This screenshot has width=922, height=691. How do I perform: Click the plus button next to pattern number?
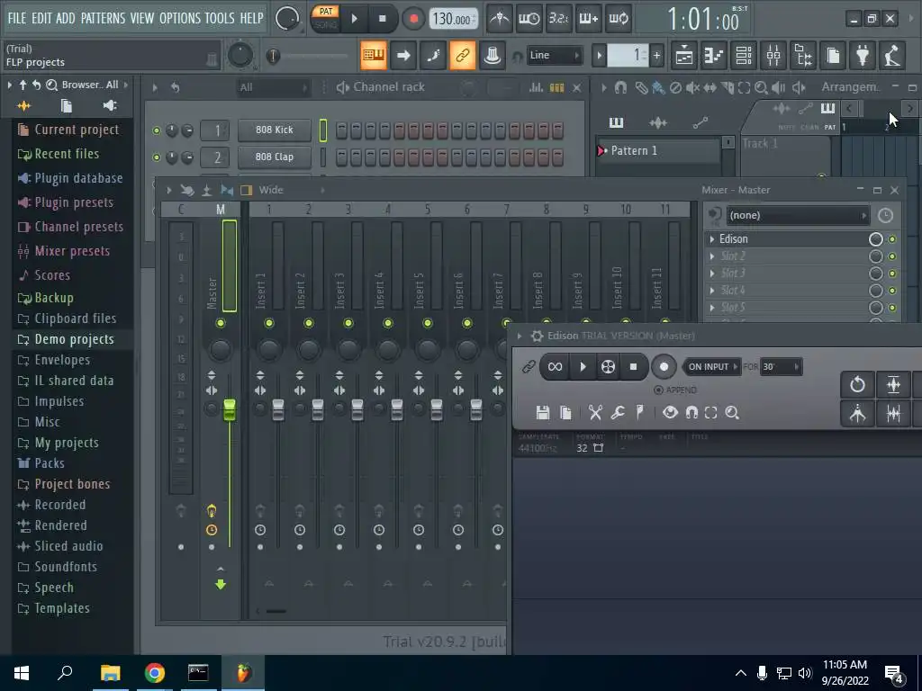click(656, 56)
